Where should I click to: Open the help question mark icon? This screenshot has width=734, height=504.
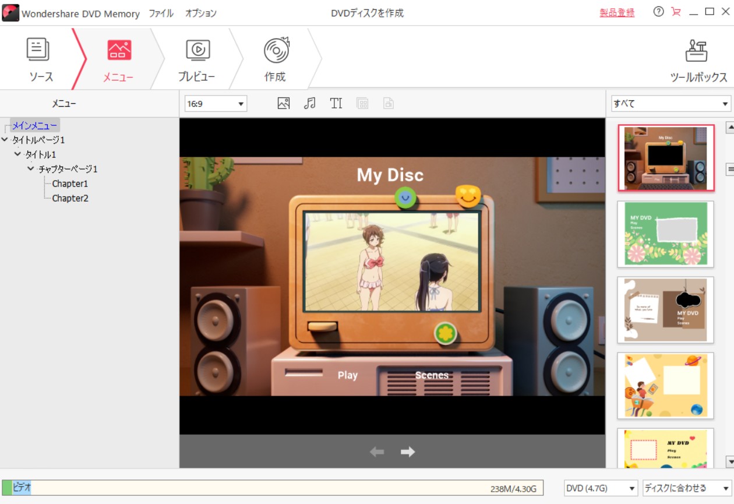[658, 12]
